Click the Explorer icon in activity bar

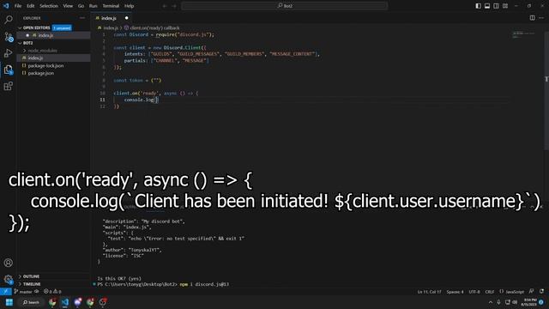(9, 70)
